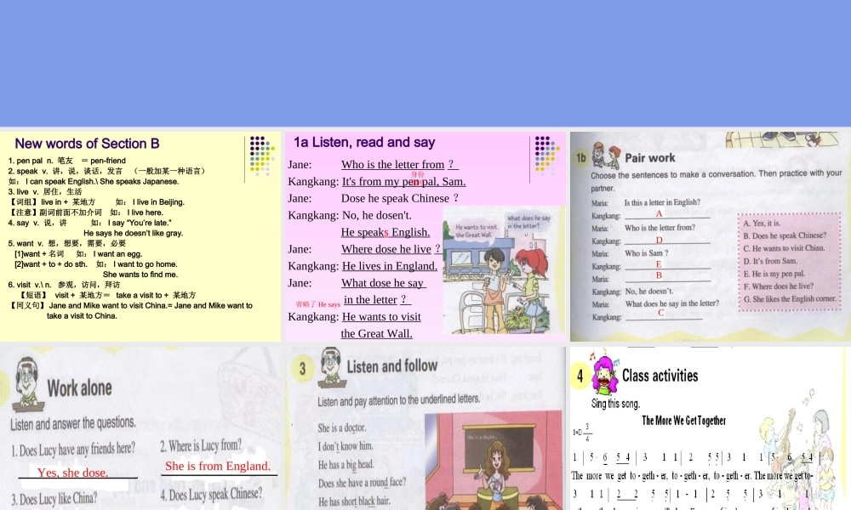This screenshot has height=510, width=851.
Task: Click the sentence "He has short black hair."
Action: point(354,501)
